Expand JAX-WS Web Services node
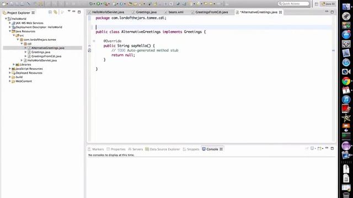 click(10, 23)
